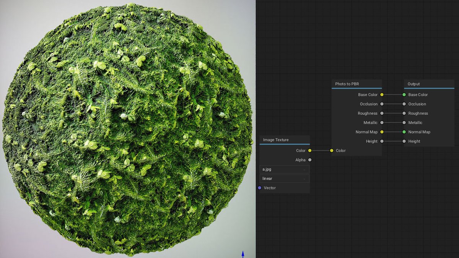Click the green Base Color input on Output node
The image size is (459, 258).
[x=404, y=94]
